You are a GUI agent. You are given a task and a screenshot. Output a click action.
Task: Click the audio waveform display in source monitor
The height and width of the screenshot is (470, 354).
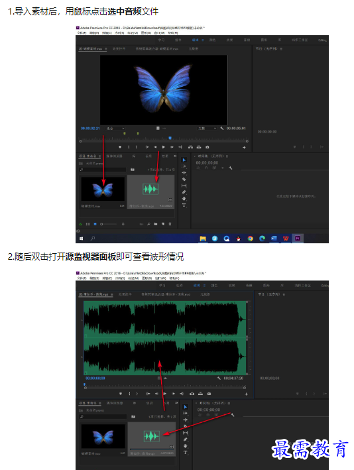165,338
